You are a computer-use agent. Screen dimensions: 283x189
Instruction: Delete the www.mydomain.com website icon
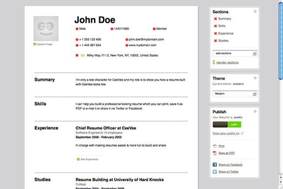click(x=126, y=45)
